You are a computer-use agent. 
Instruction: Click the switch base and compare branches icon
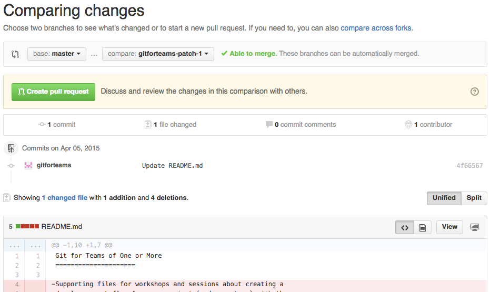15,54
